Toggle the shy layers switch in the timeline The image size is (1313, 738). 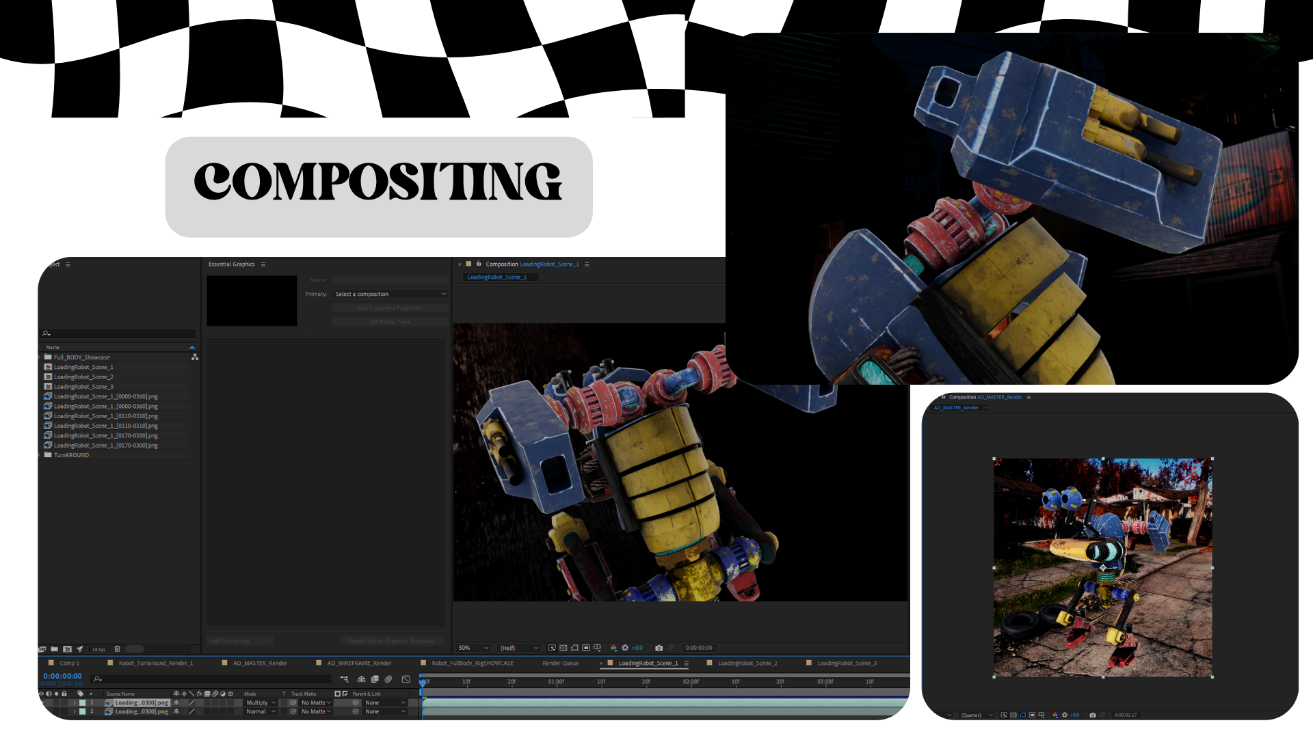pos(361,679)
